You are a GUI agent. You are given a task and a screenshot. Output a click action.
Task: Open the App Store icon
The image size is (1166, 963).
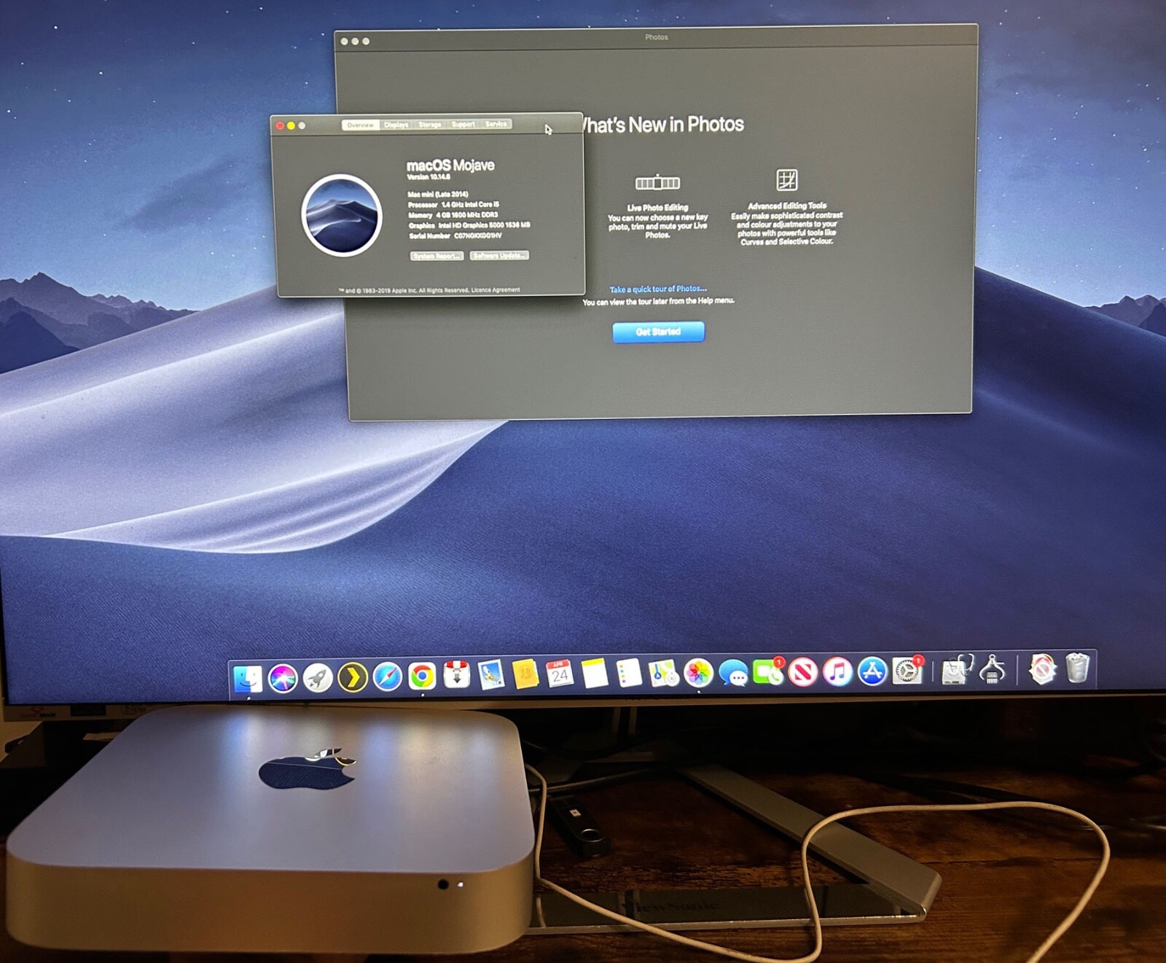tap(872, 671)
